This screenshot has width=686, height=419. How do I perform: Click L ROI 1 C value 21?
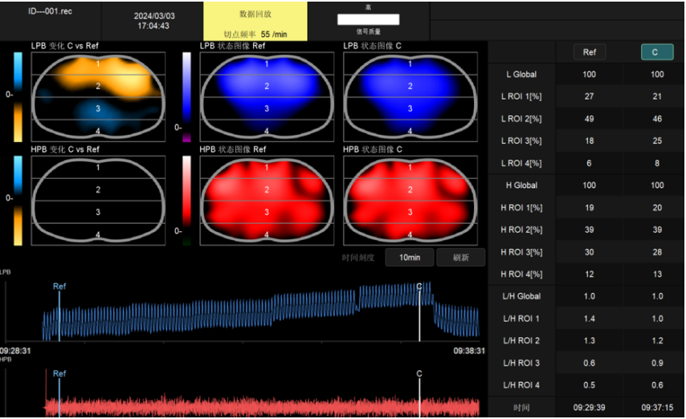[x=657, y=96]
